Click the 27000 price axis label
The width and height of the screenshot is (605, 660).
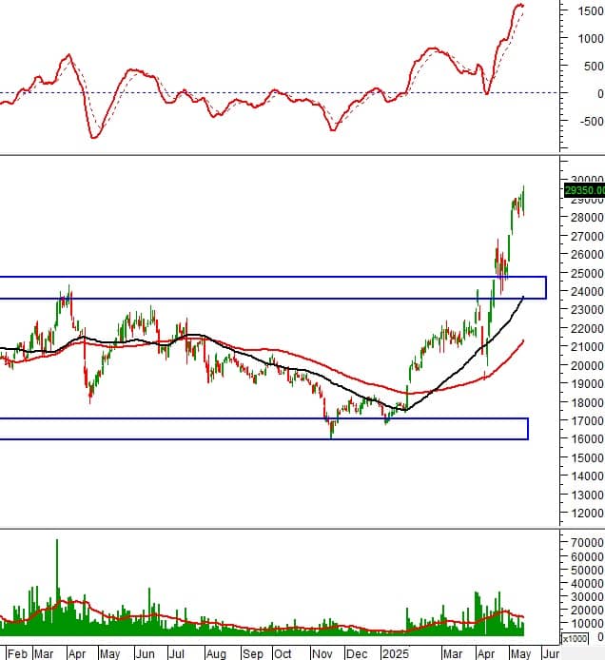[587, 237]
